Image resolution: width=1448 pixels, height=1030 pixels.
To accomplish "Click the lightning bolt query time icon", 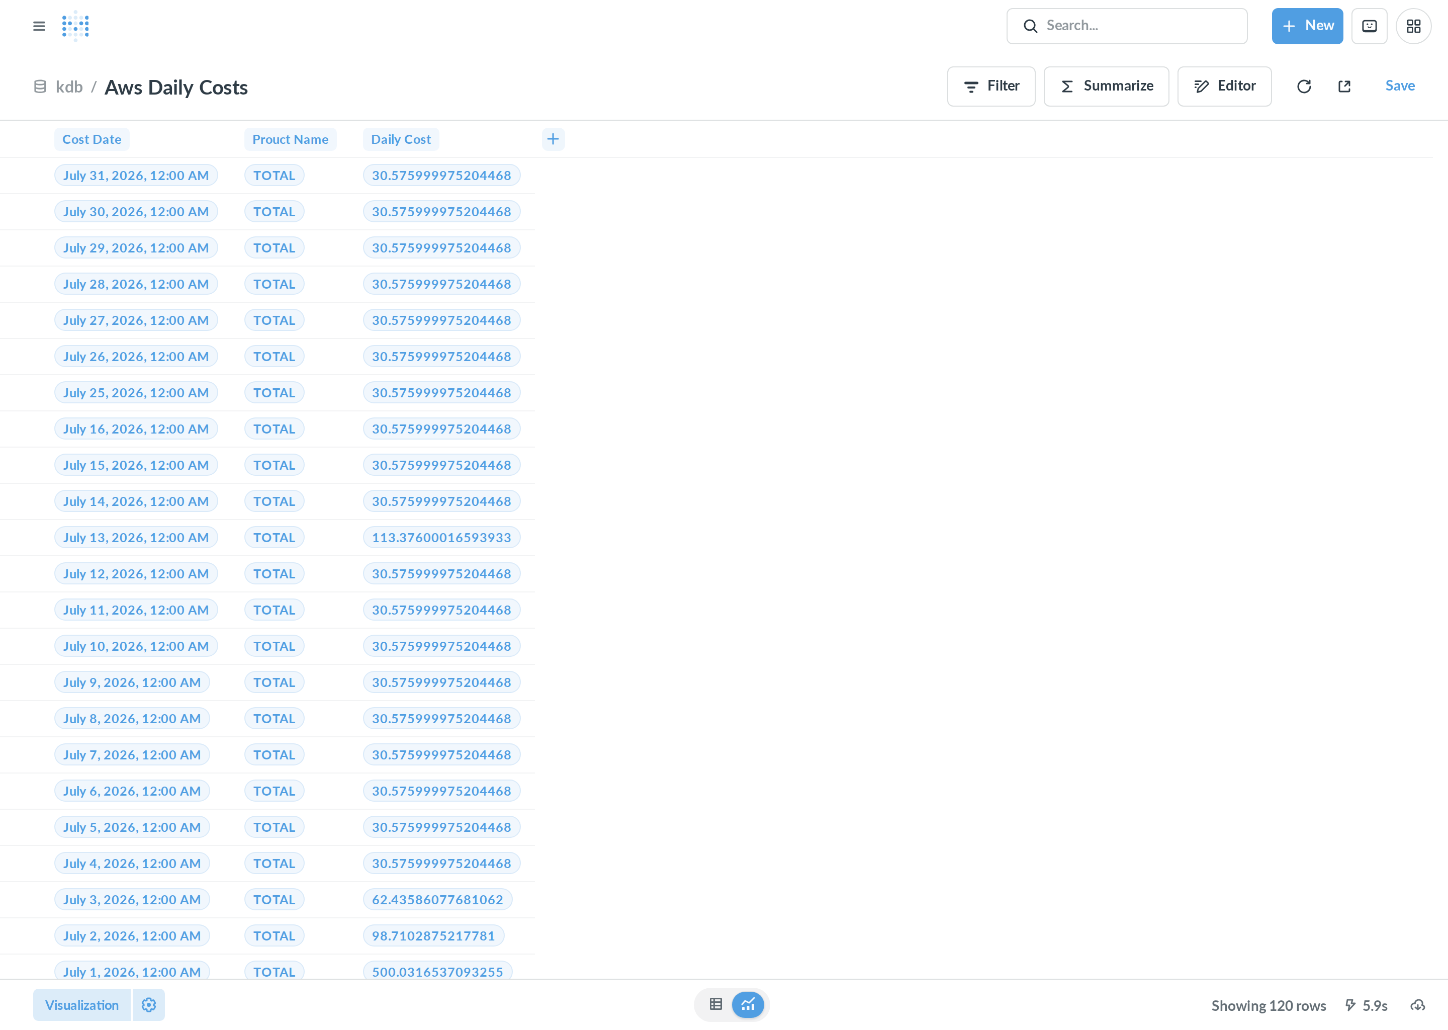I will [1350, 1005].
